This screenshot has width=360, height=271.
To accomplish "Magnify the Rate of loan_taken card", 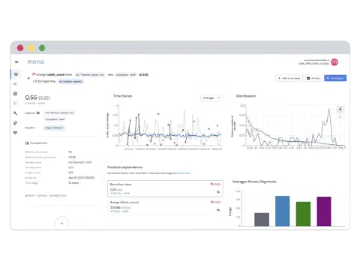I will tap(218, 192).
